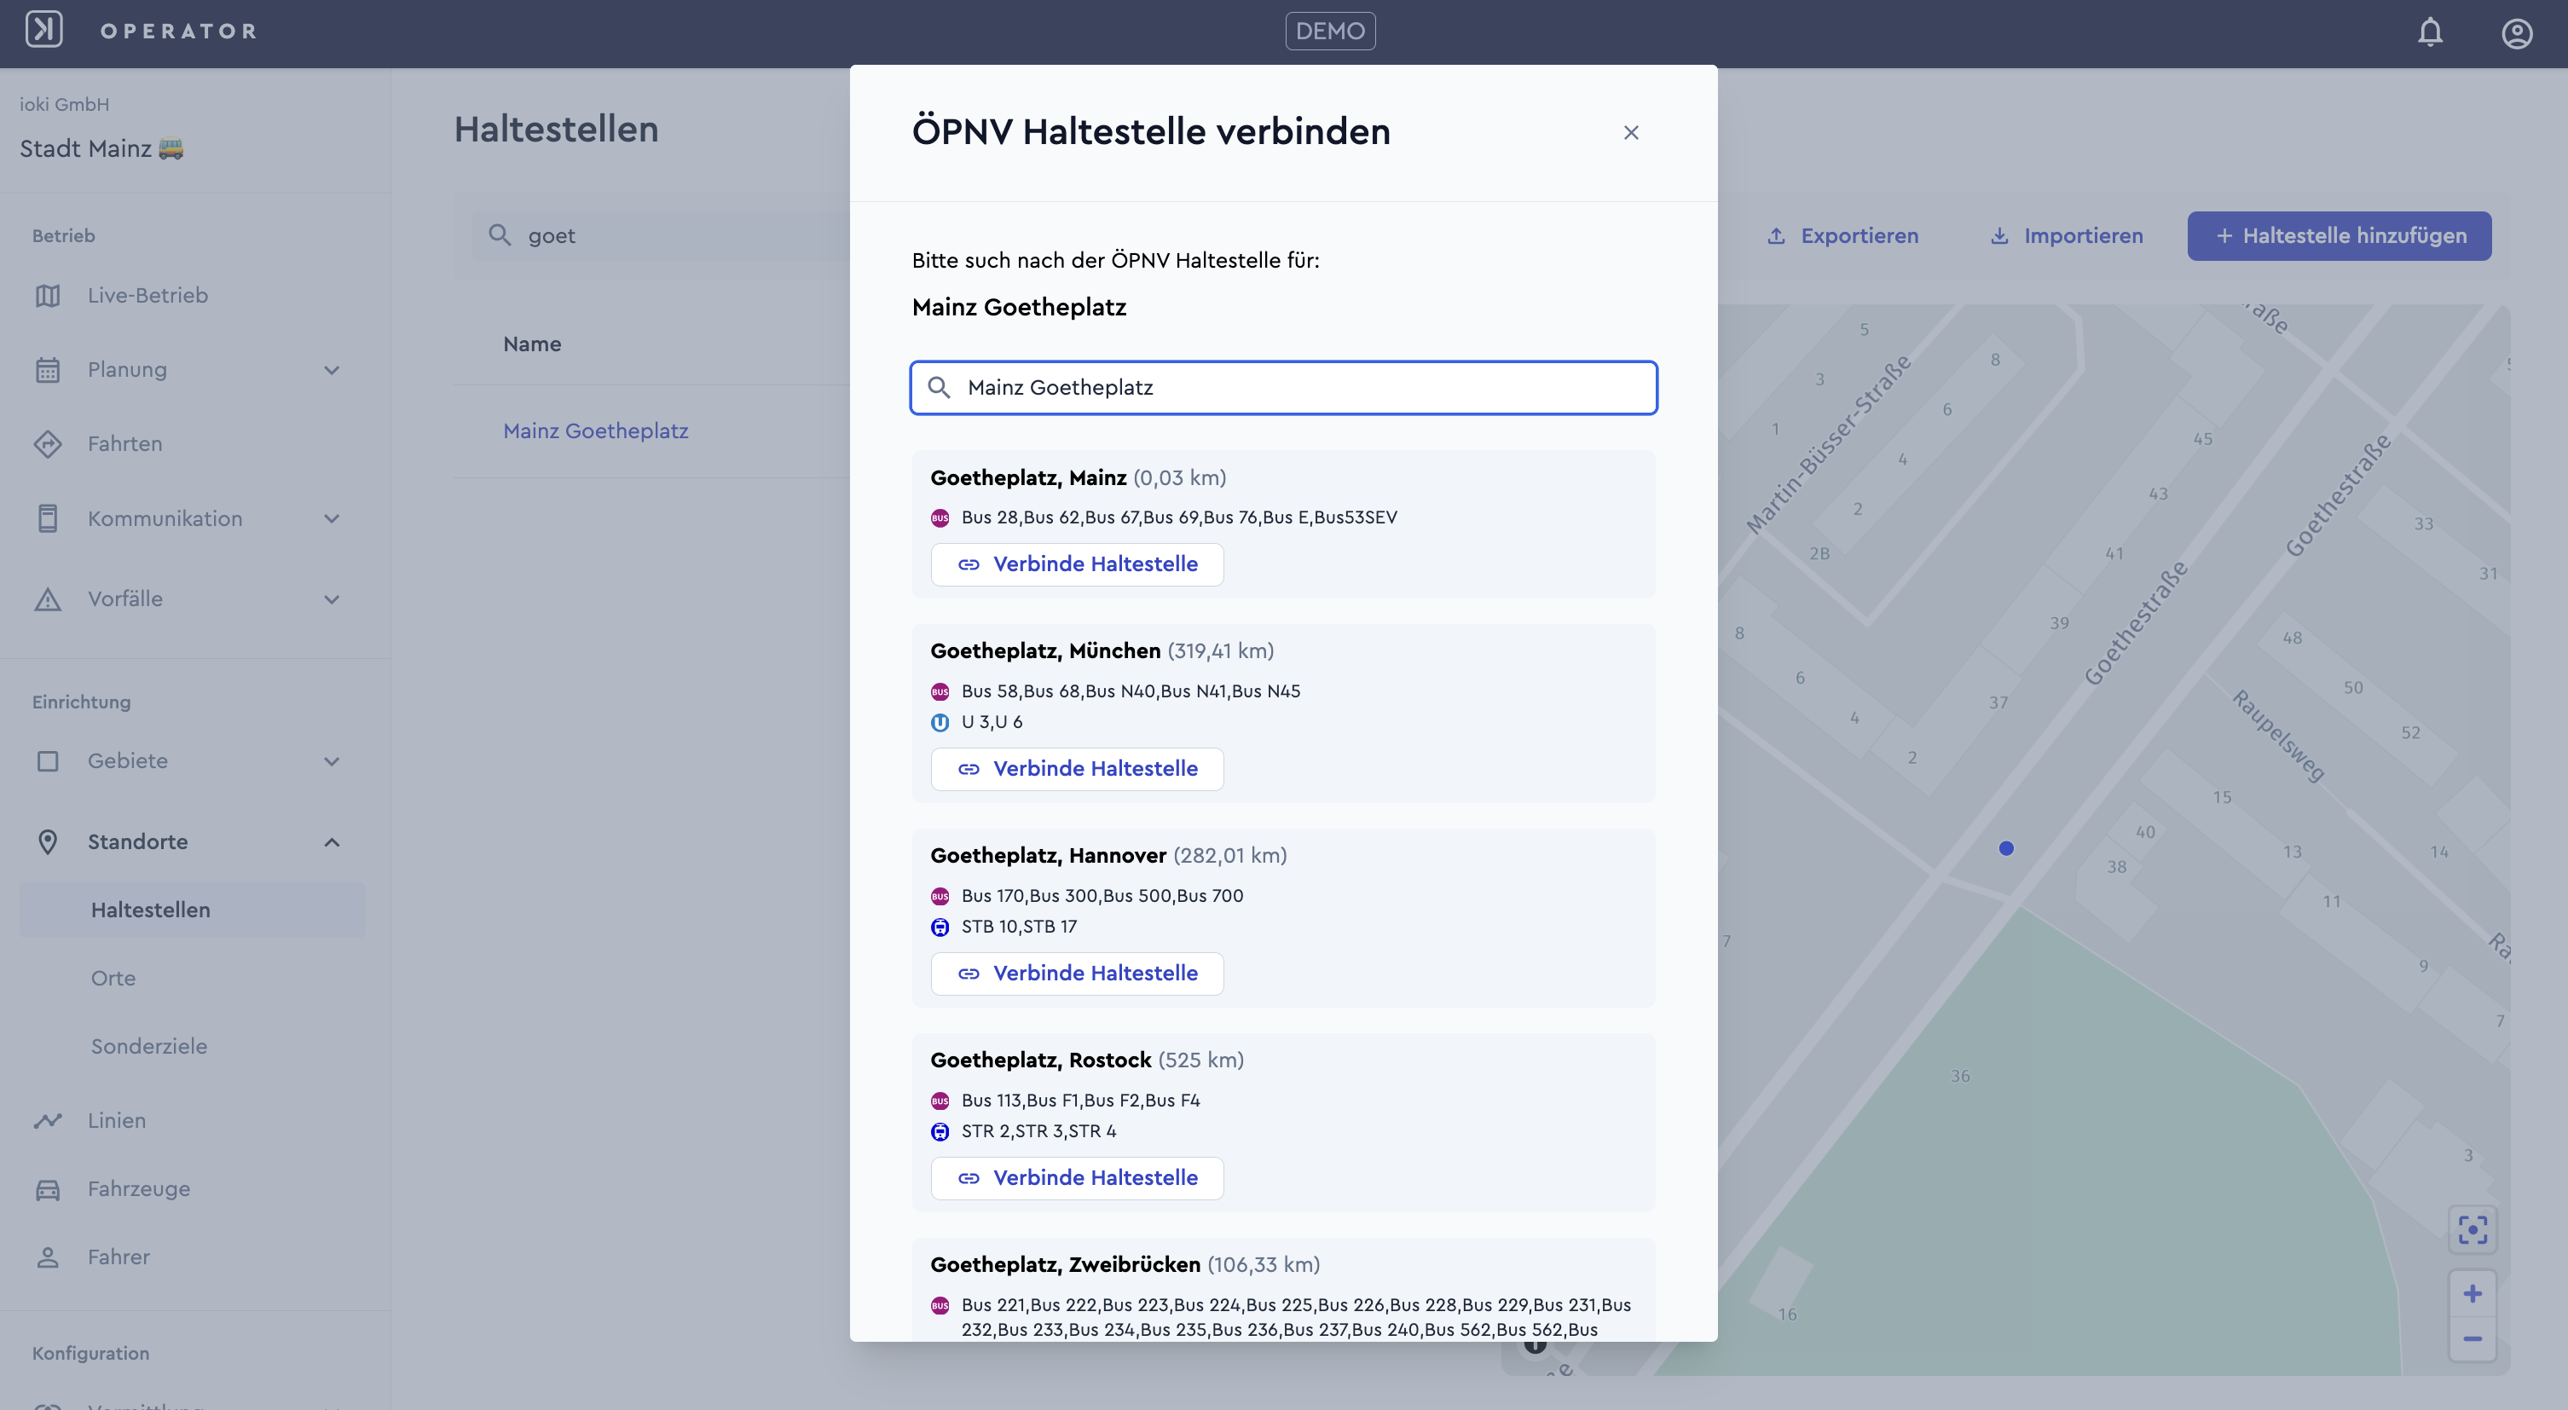This screenshot has height=1410, width=2568.
Task: Click the Vorfälle warning triangle icon
Action: point(48,599)
